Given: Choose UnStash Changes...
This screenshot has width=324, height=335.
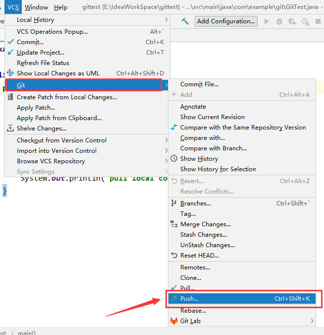Looking at the screenshot, I should (242, 245).
